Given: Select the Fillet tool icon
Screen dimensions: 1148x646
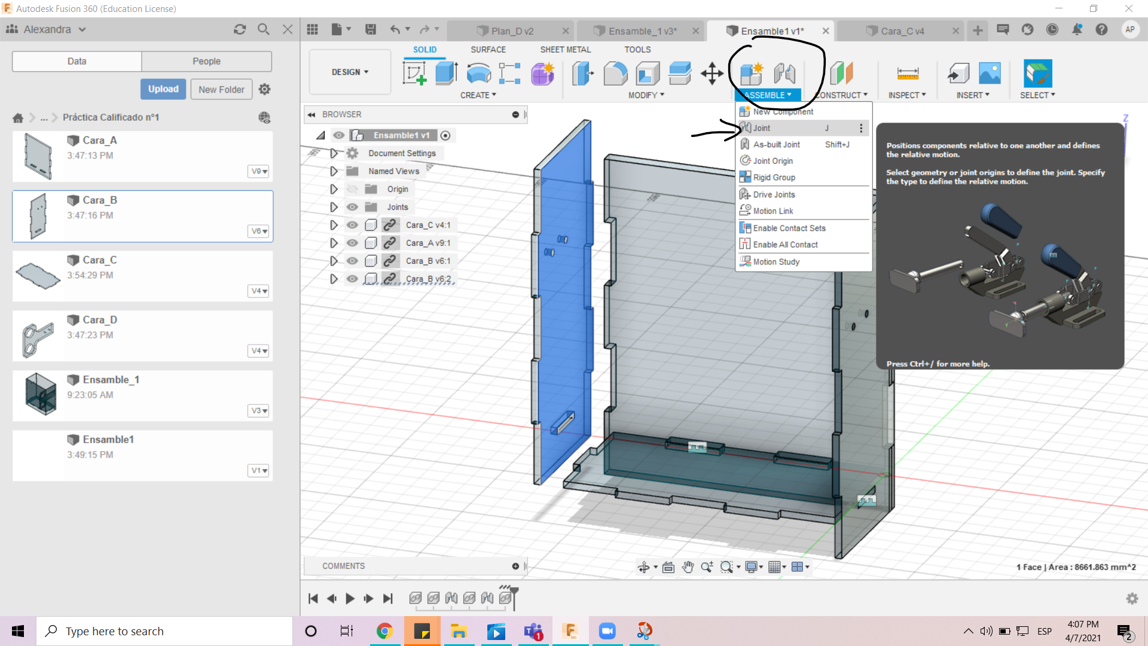Looking at the screenshot, I should pos(615,74).
